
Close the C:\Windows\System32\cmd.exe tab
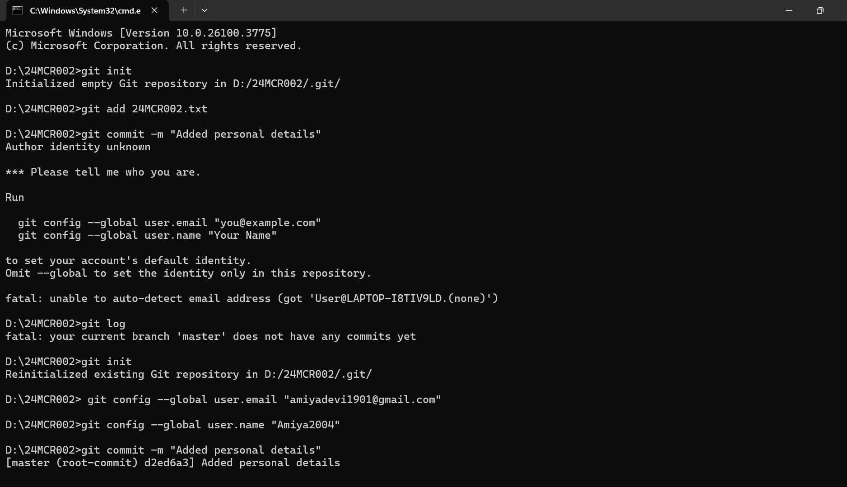(x=154, y=10)
